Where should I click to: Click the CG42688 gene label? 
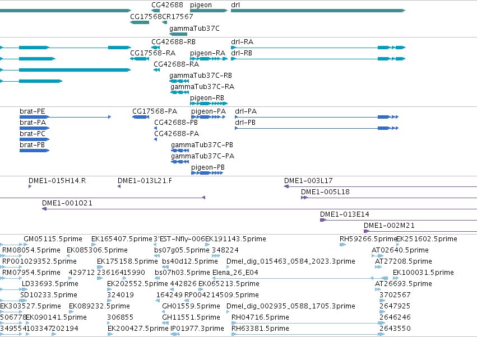[168, 5]
